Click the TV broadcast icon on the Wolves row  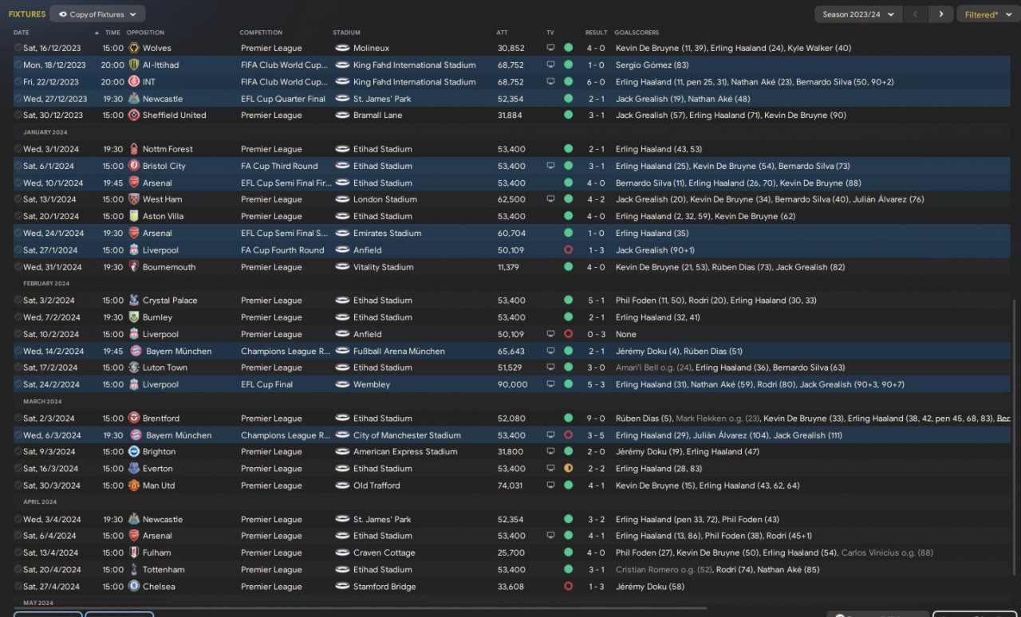pyautogui.click(x=550, y=48)
